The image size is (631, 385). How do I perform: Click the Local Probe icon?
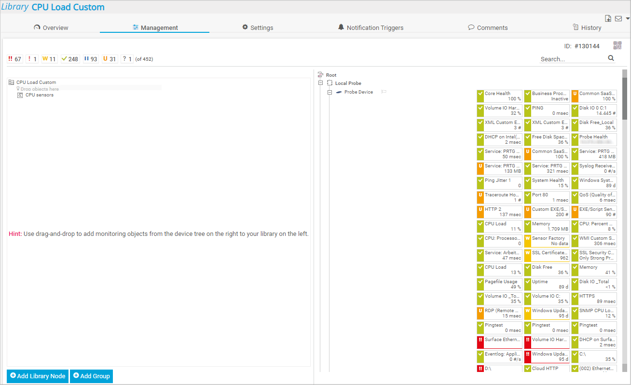[x=330, y=83]
